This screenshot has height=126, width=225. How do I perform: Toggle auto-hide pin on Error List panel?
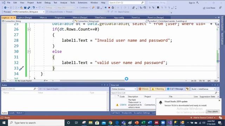point(215,85)
